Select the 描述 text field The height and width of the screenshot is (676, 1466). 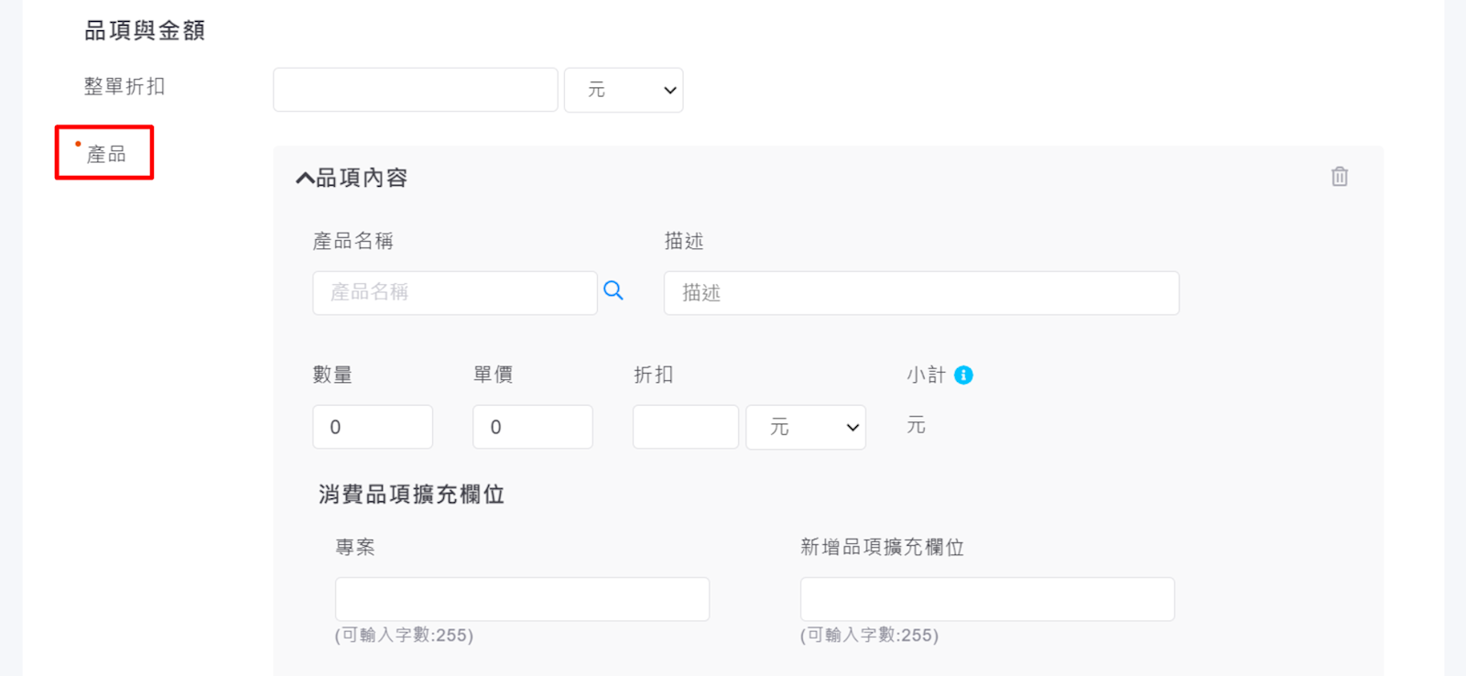pyautogui.click(x=921, y=293)
